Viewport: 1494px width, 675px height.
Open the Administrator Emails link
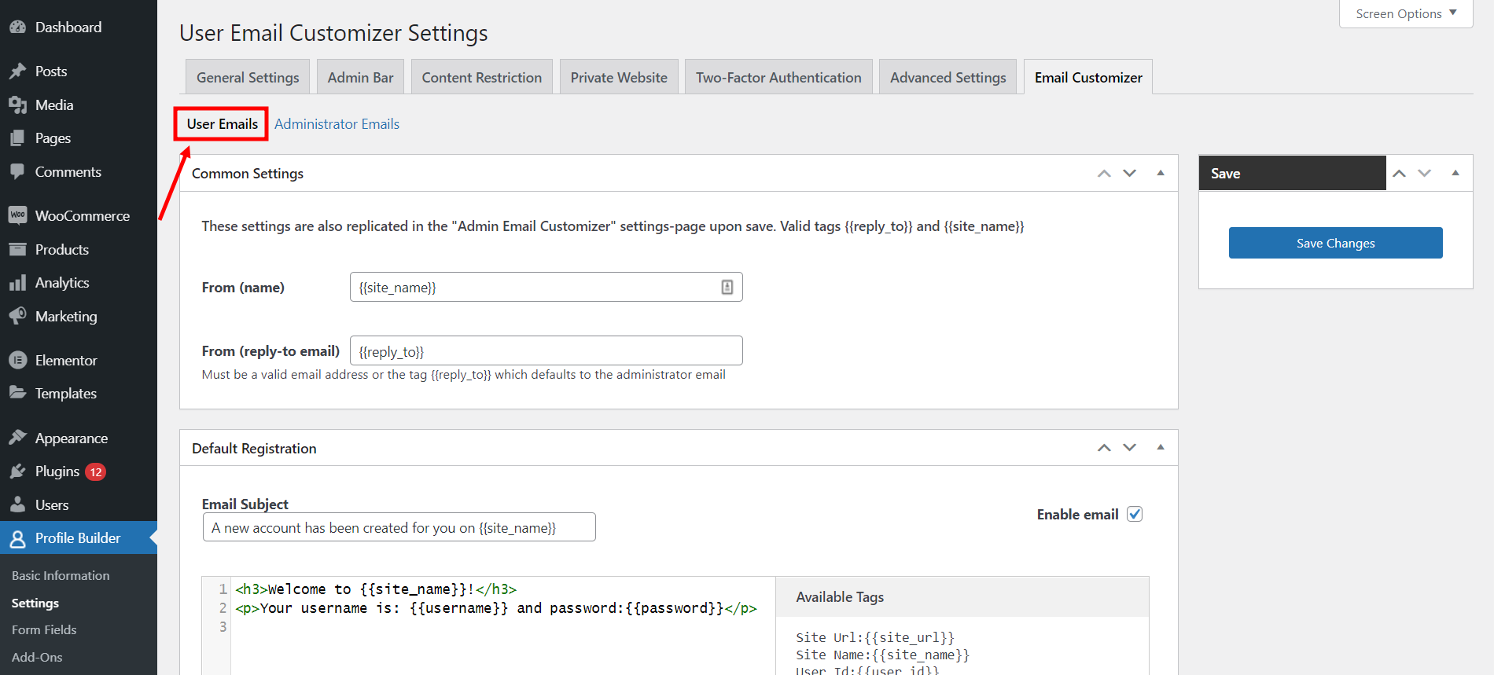point(337,124)
